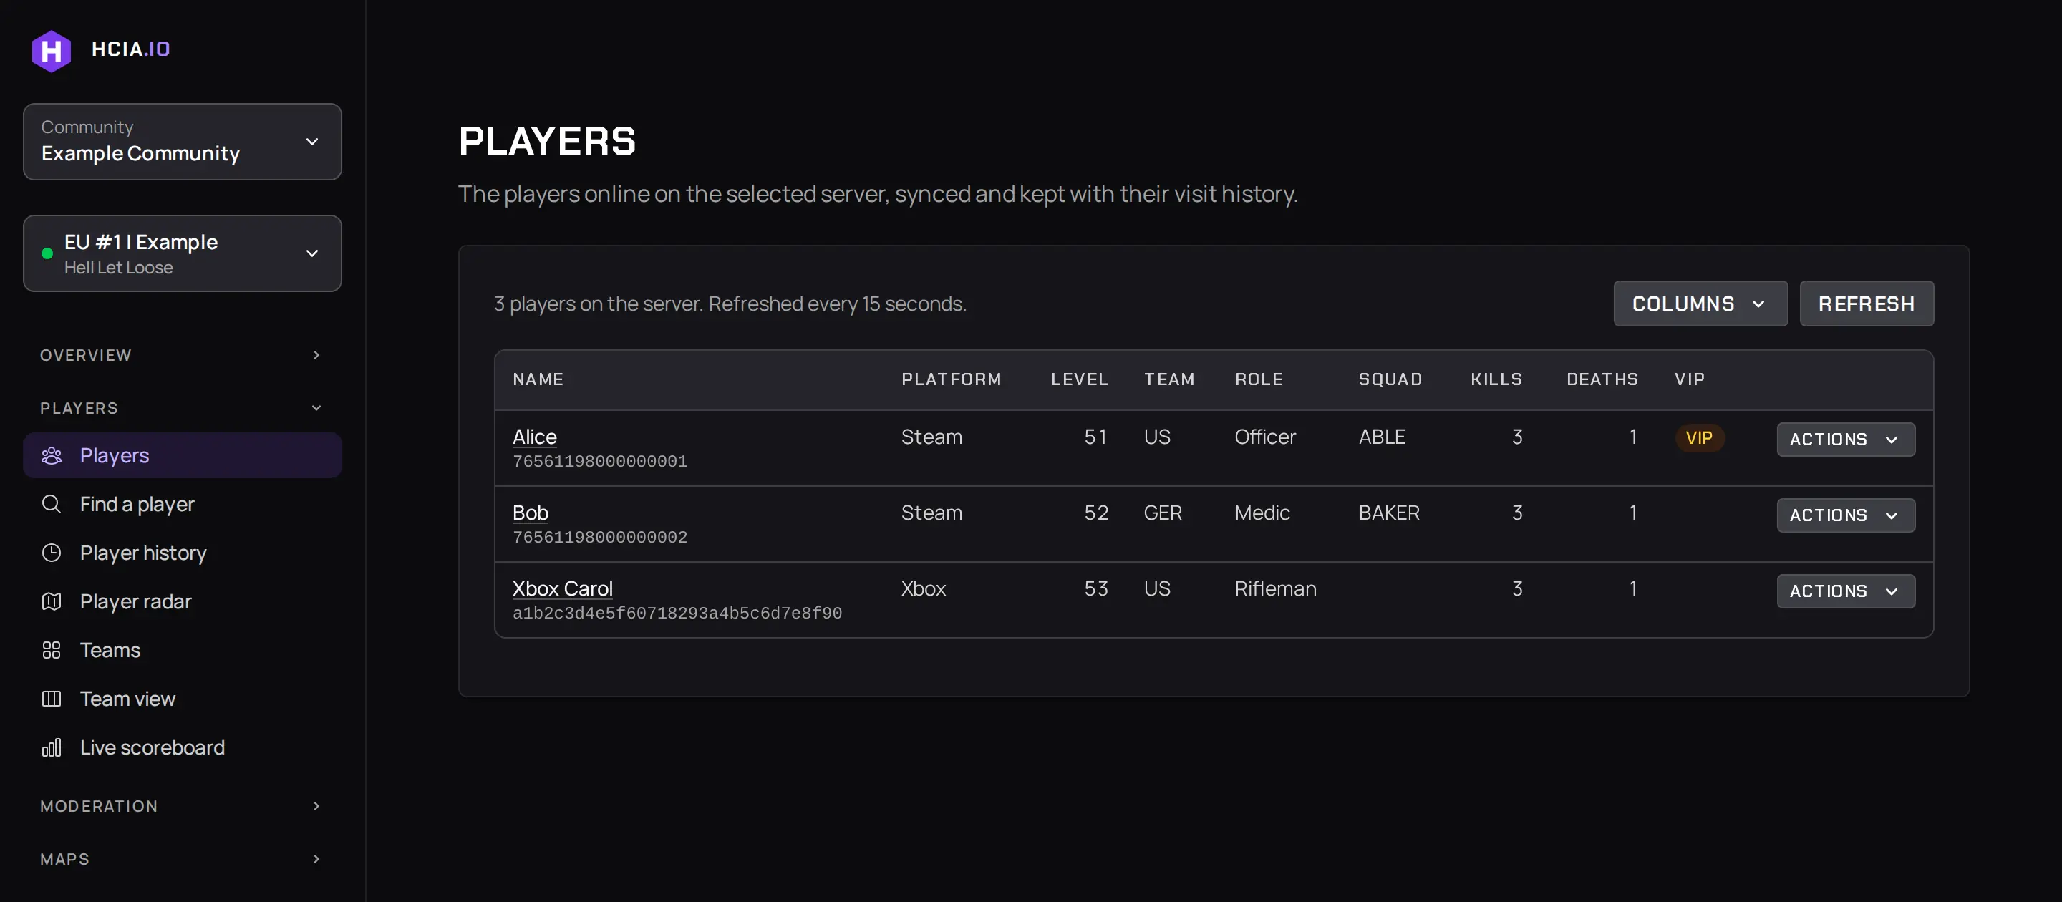Viewport: 2062px width, 902px height.
Task: Expand the Moderation sidebar section
Action: coord(183,806)
